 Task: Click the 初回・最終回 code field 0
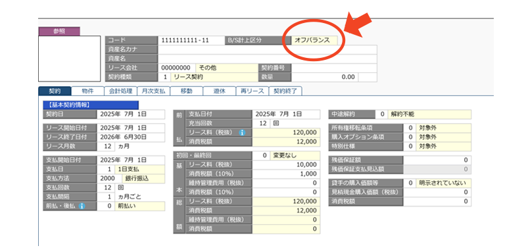[x=260, y=156]
